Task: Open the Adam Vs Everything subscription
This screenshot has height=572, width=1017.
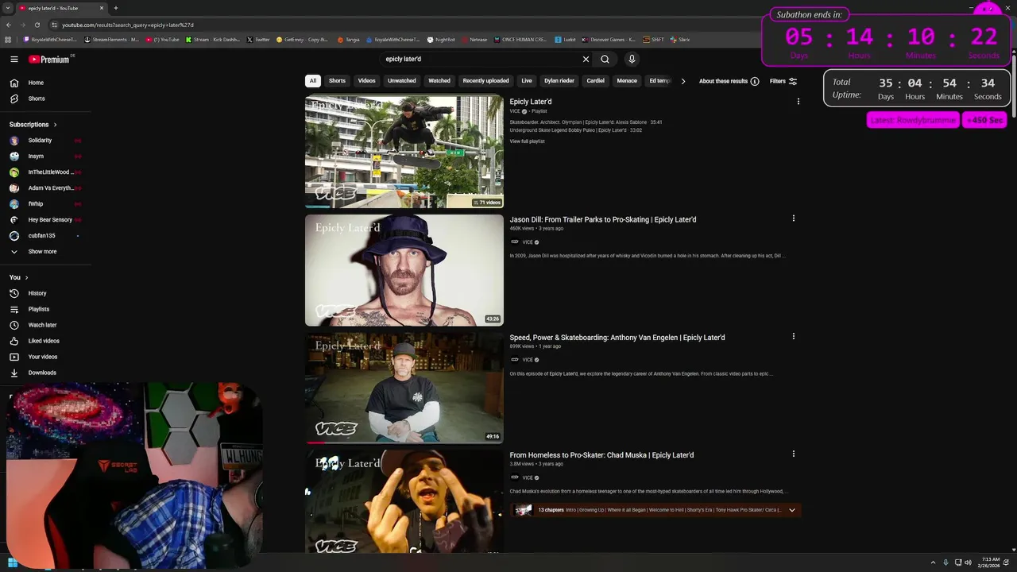Action: click(x=45, y=188)
